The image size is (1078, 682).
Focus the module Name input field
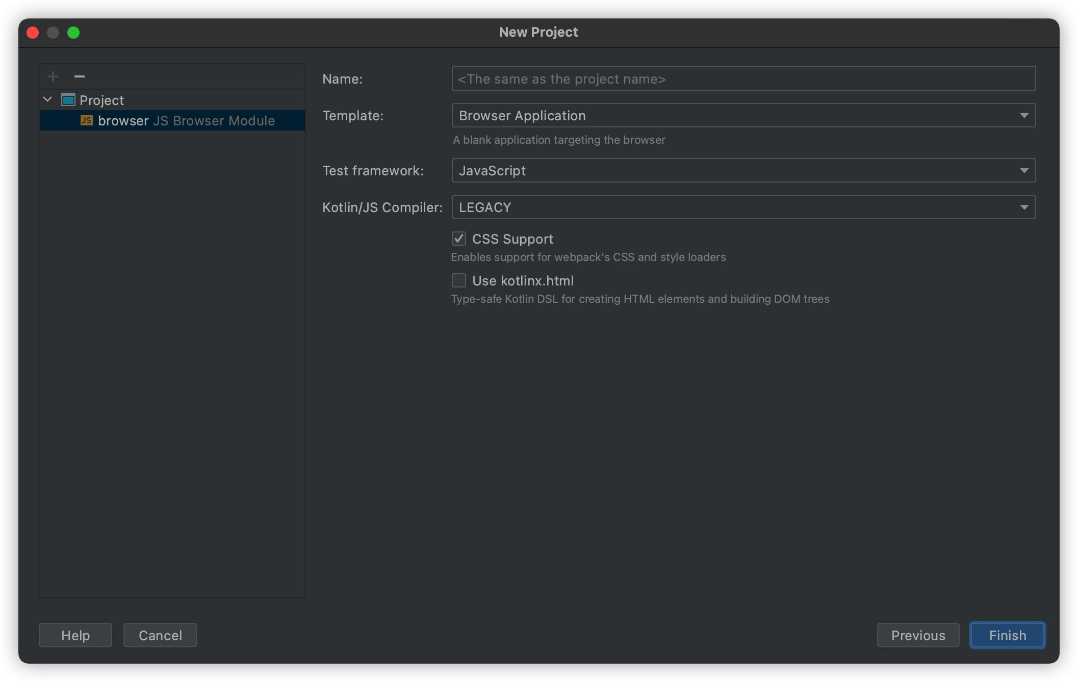tap(743, 79)
